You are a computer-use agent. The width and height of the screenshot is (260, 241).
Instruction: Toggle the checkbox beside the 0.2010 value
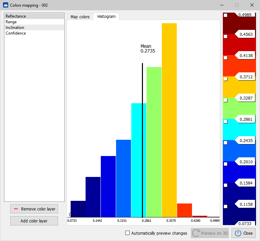226,164
